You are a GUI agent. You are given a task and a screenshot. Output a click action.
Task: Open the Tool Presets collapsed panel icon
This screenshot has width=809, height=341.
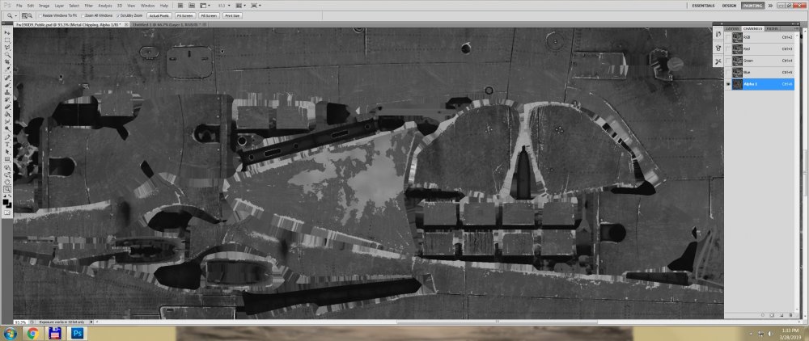(x=718, y=61)
